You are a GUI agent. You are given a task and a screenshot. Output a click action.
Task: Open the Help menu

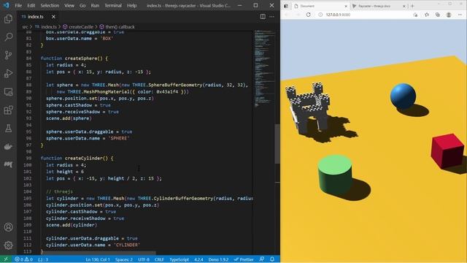[x=131, y=5]
